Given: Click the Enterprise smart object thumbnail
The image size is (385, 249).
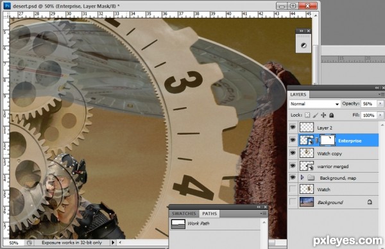Looking at the screenshot, I should 307,140.
